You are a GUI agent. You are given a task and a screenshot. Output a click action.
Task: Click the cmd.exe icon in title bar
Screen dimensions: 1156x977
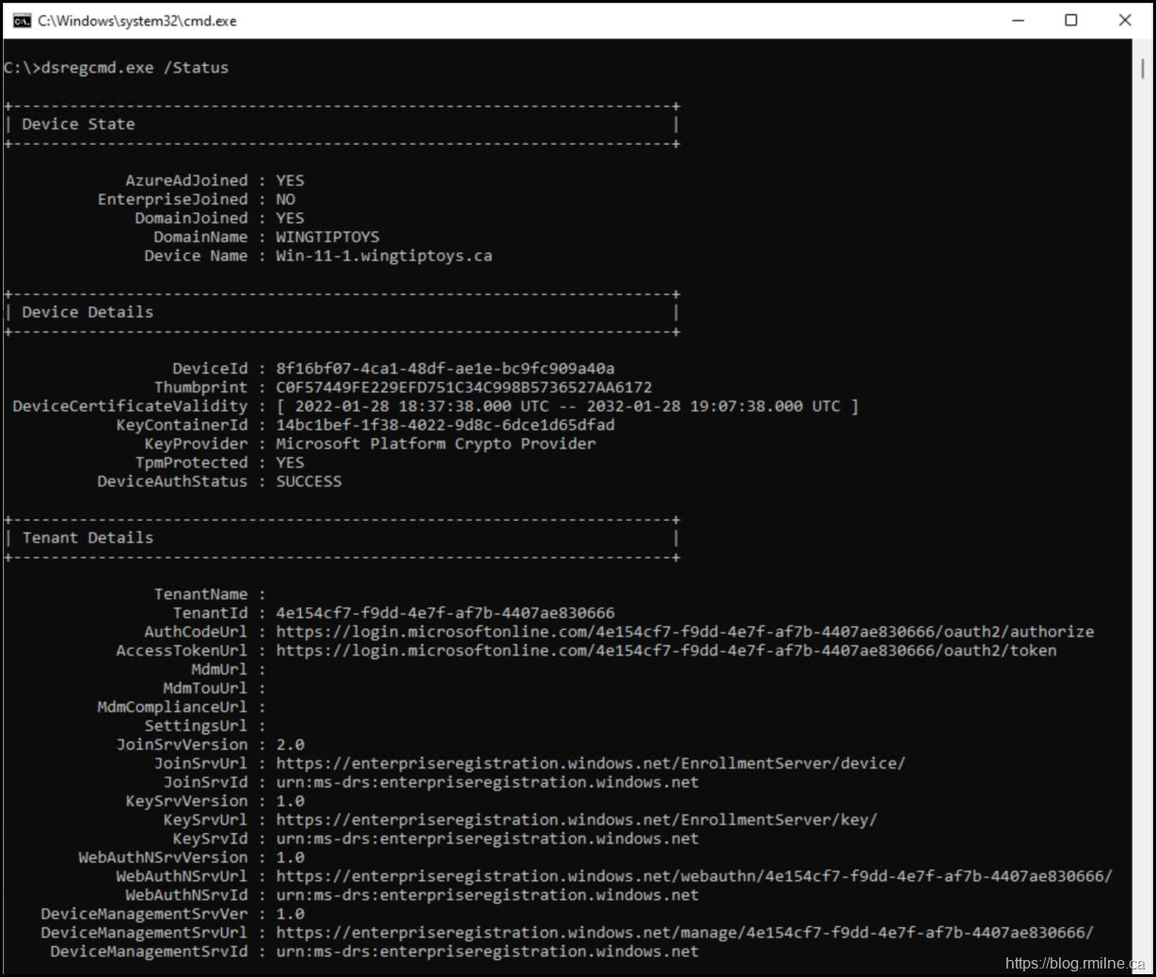[21, 21]
